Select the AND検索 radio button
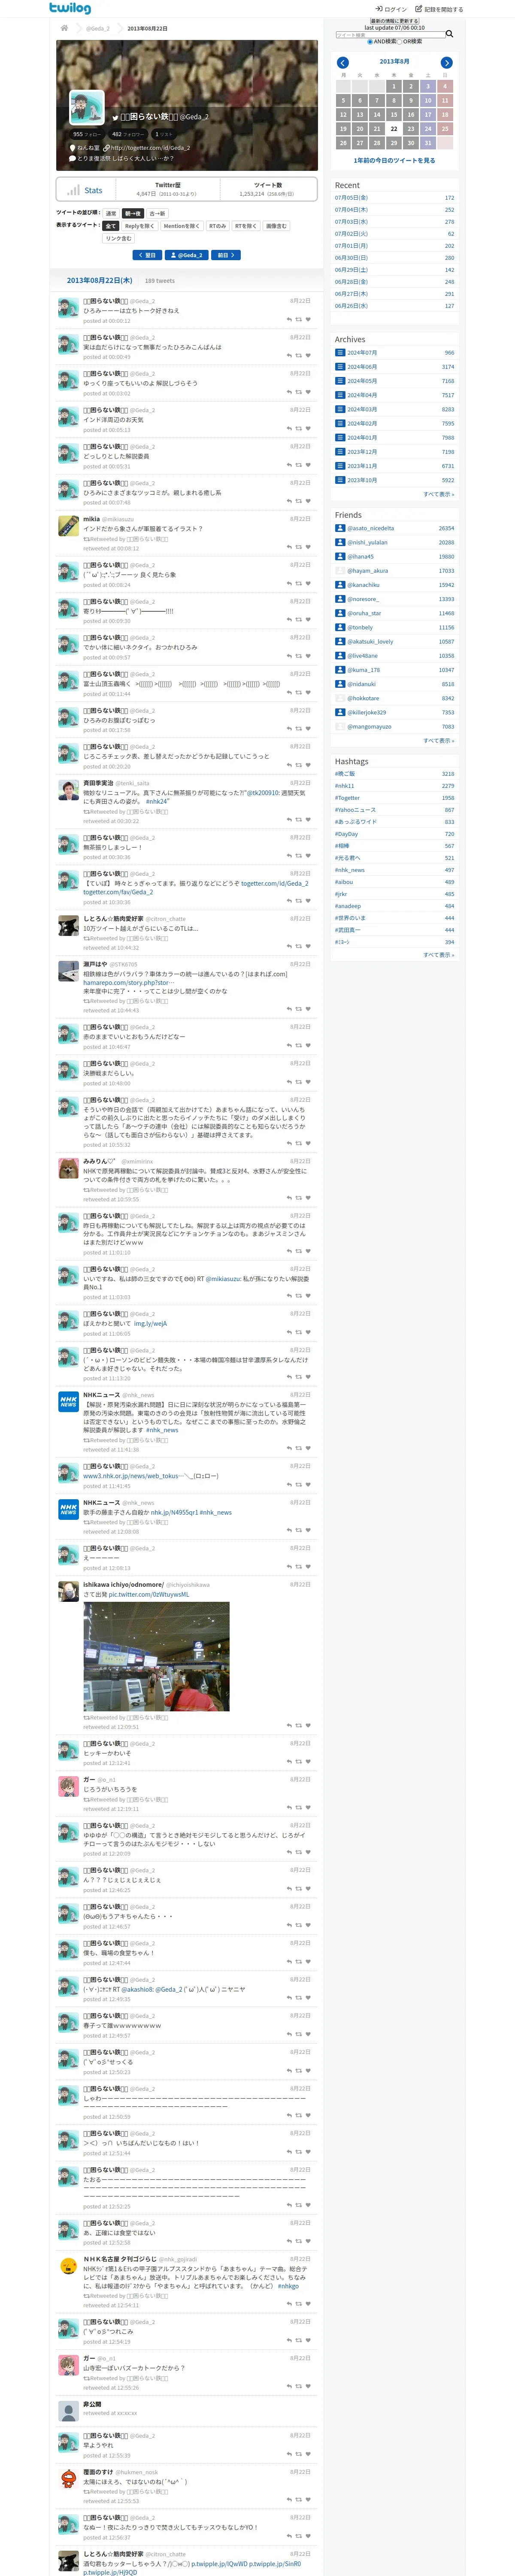Screen dimensions: 515x2576 click(x=370, y=42)
